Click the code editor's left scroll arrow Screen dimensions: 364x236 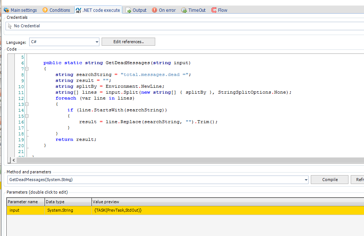(x=14, y=160)
